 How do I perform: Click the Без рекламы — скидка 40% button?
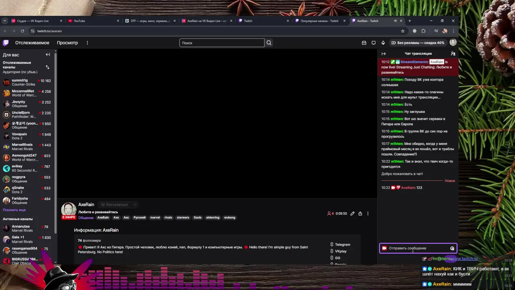point(417,43)
